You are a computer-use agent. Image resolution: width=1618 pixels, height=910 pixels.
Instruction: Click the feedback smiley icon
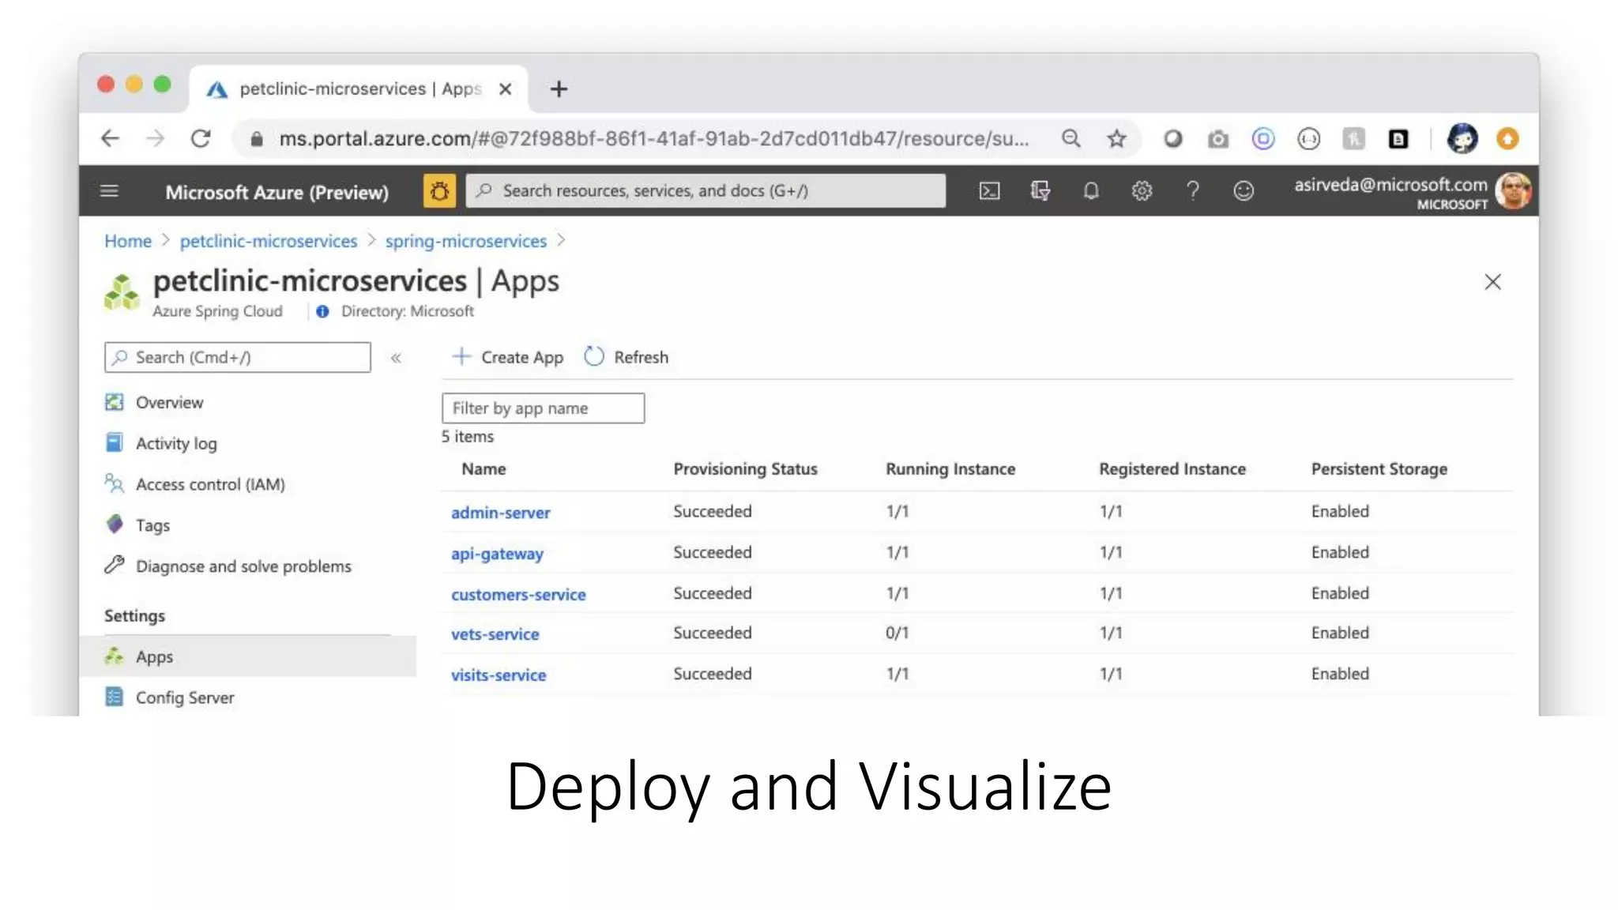[x=1244, y=191]
